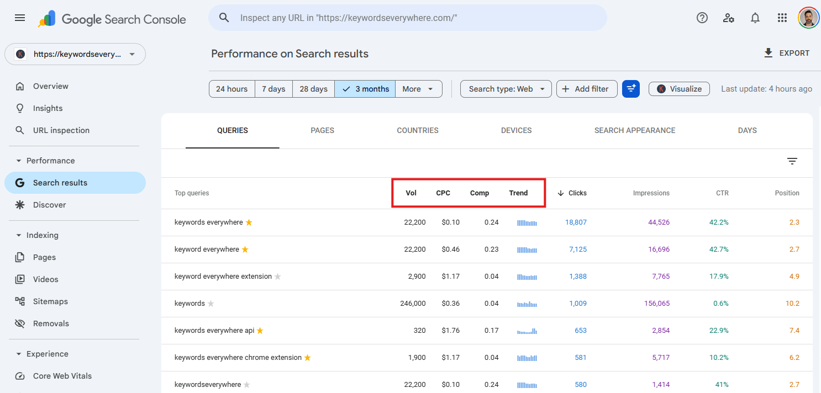Switch to the Pages tab
Image resolution: width=821 pixels, height=393 pixels.
pos(323,131)
